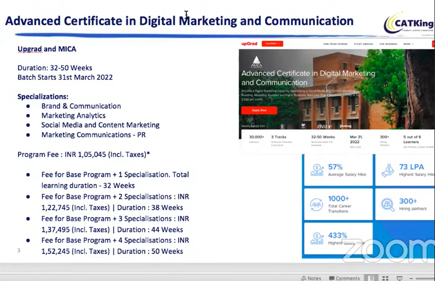
Task: Click the '32-50 Weeks' stat in webpage
Action: 323,140
